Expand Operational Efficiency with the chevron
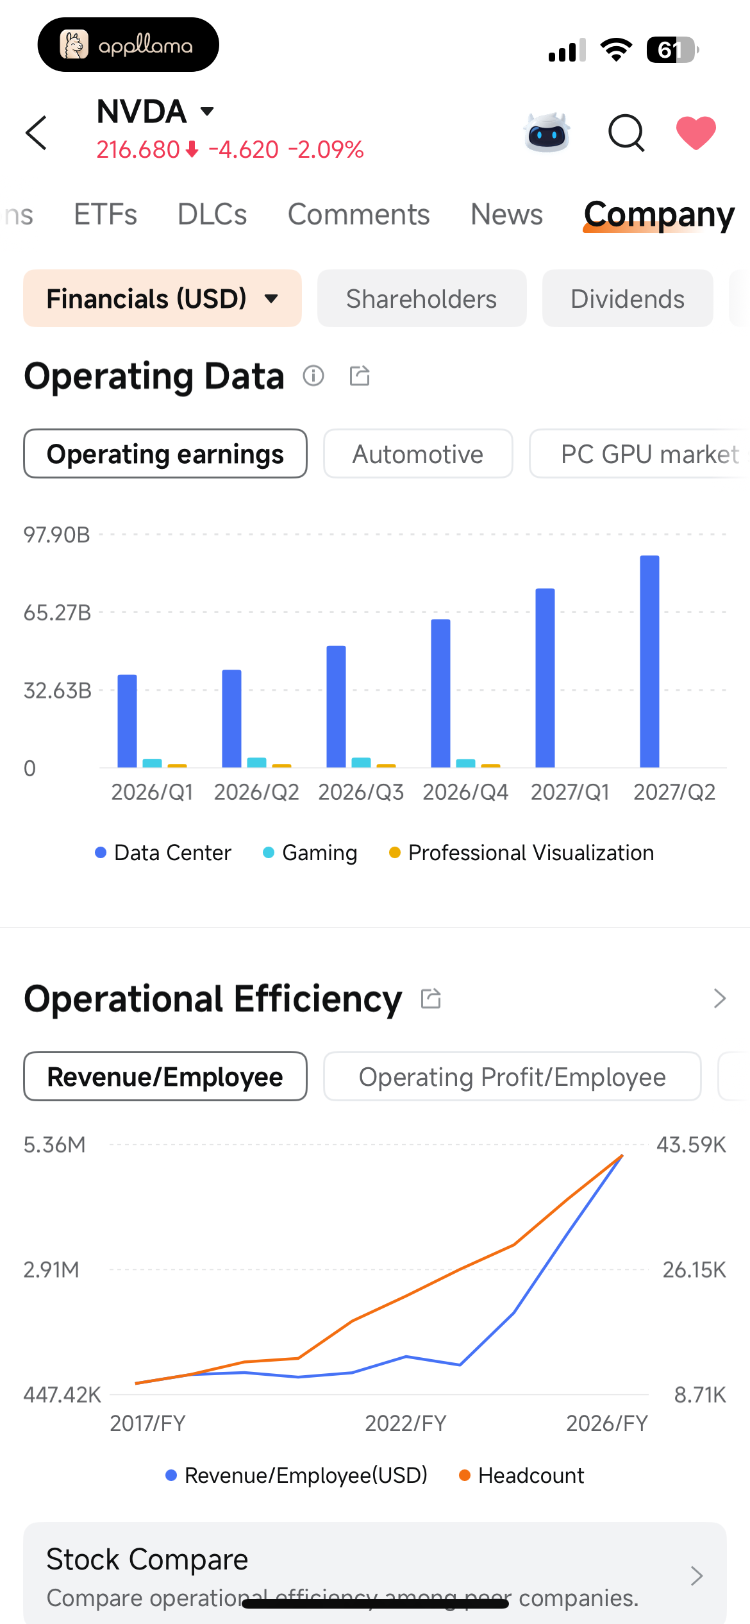 pyautogui.click(x=719, y=999)
